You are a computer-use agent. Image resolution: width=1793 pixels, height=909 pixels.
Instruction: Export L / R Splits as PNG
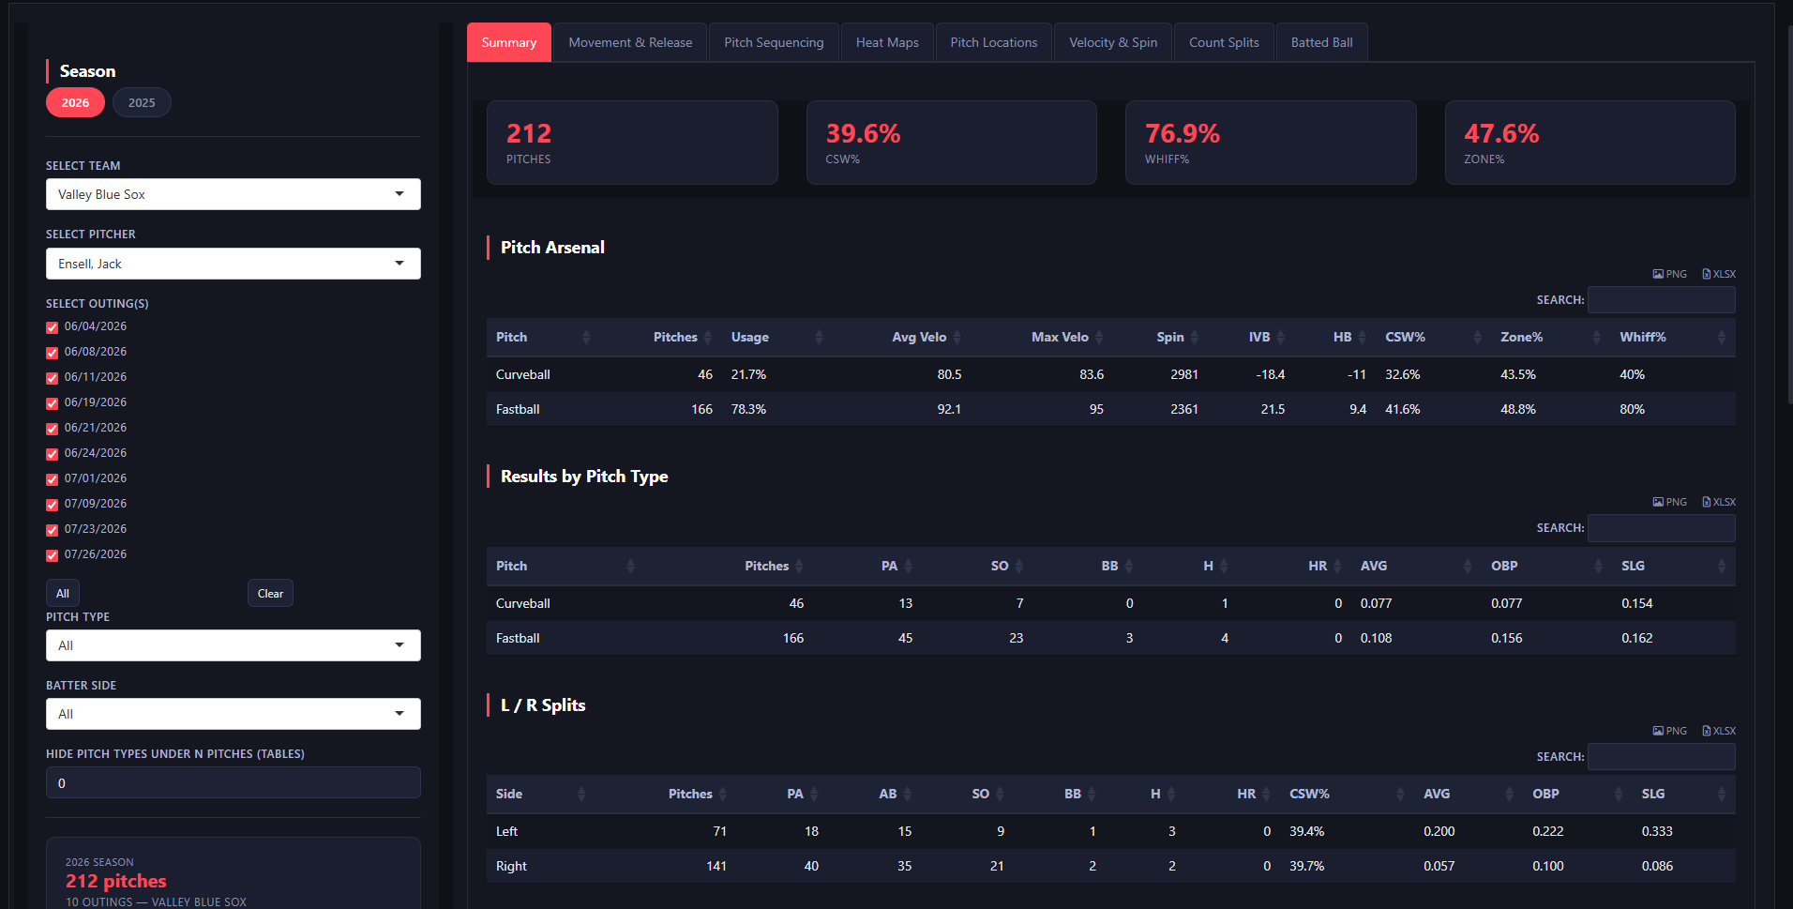point(1669,731)
